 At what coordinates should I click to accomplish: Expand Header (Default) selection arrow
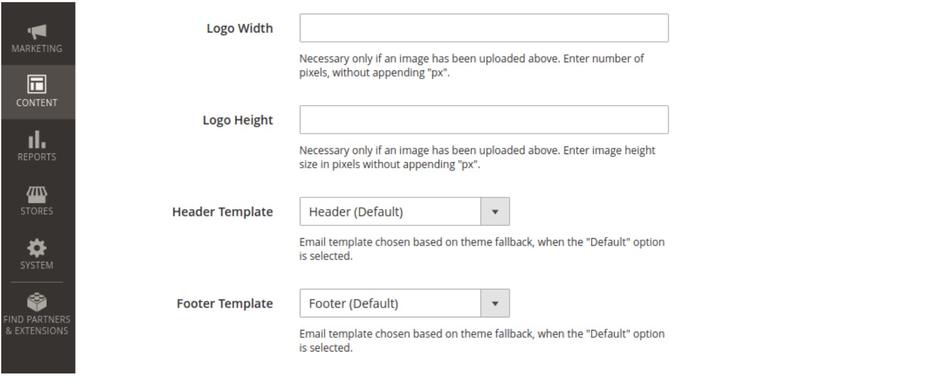(x=494, y=211)
